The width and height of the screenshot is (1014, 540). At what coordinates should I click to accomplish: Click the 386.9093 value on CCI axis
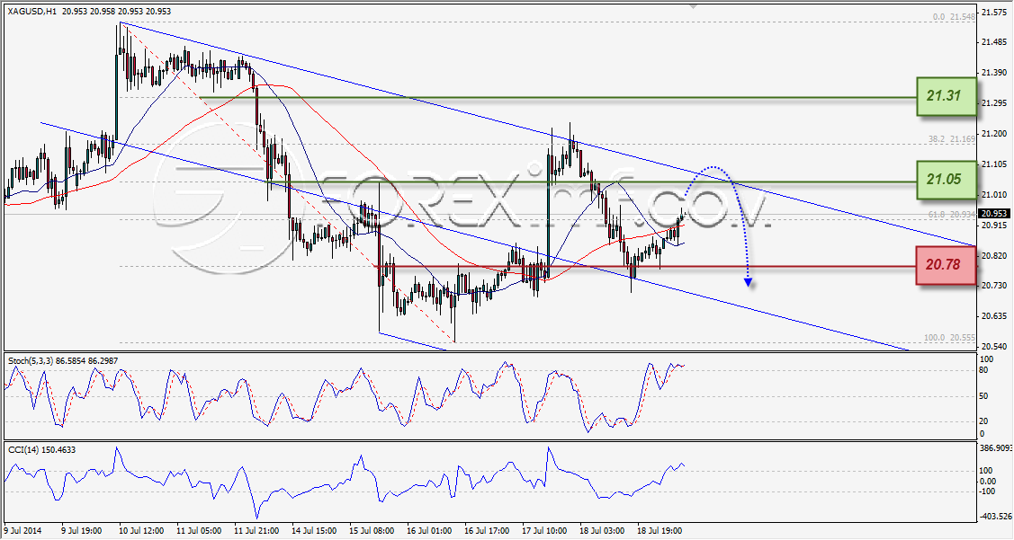tap(996, 447)
